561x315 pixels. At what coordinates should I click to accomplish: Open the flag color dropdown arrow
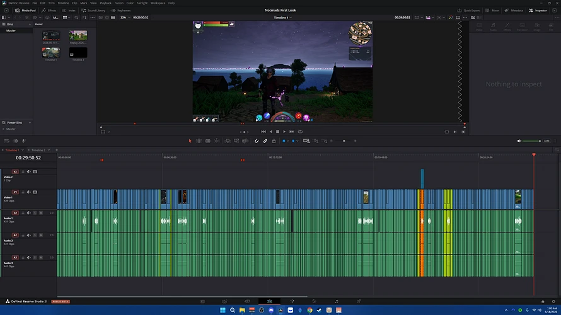tap(287, 141)
